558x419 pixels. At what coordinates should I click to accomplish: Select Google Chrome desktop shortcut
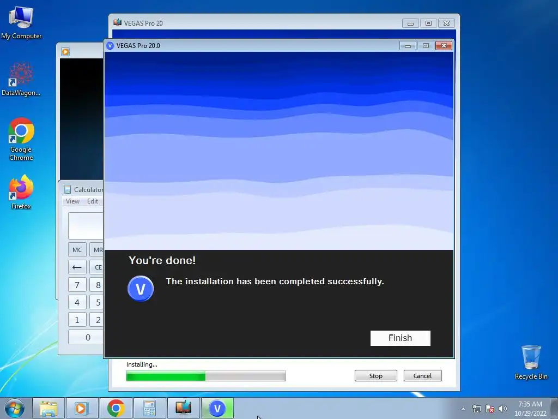21,139
